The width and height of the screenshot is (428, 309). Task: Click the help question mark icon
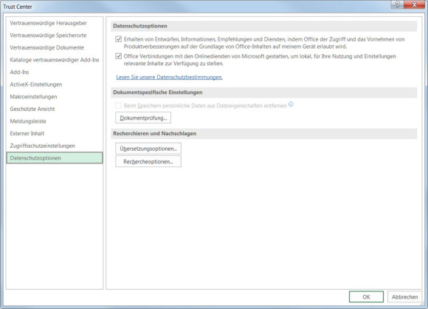tap(398, 4)
